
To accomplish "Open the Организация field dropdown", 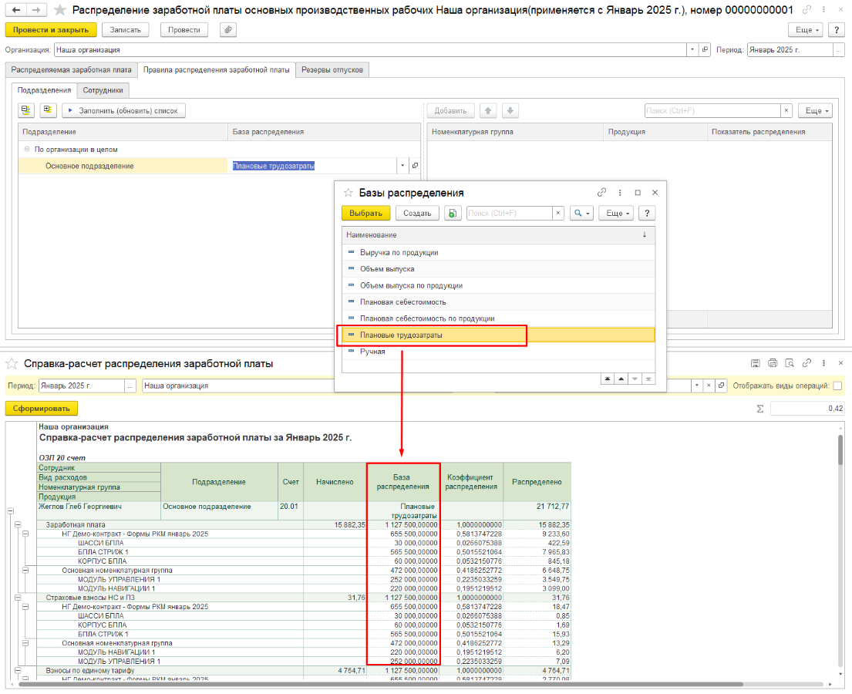I will pyautogui.click(x=691, y=49).
